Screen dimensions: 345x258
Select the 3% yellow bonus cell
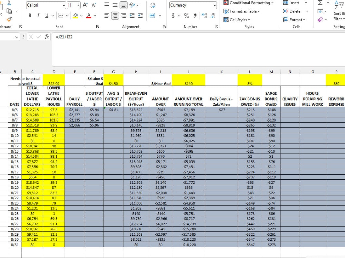coord(250,80)
